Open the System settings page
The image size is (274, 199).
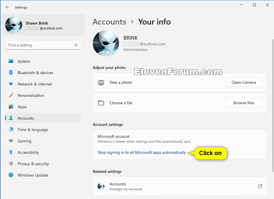pyautogui.click(x=43, y=61)
